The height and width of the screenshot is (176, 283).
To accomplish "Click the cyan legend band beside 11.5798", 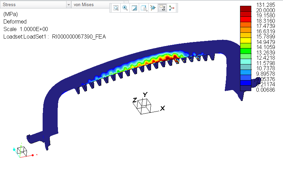I will pyautogui.click(x=245, y=62).
